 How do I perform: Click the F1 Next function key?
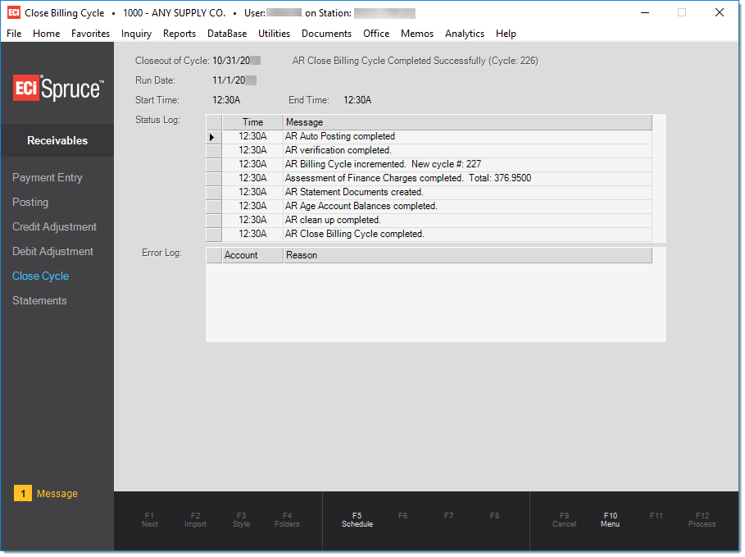[x=149, y=519]
